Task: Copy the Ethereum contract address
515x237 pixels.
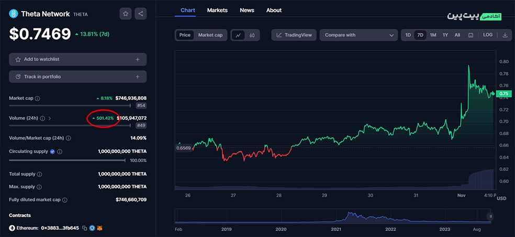Action: 85,228
